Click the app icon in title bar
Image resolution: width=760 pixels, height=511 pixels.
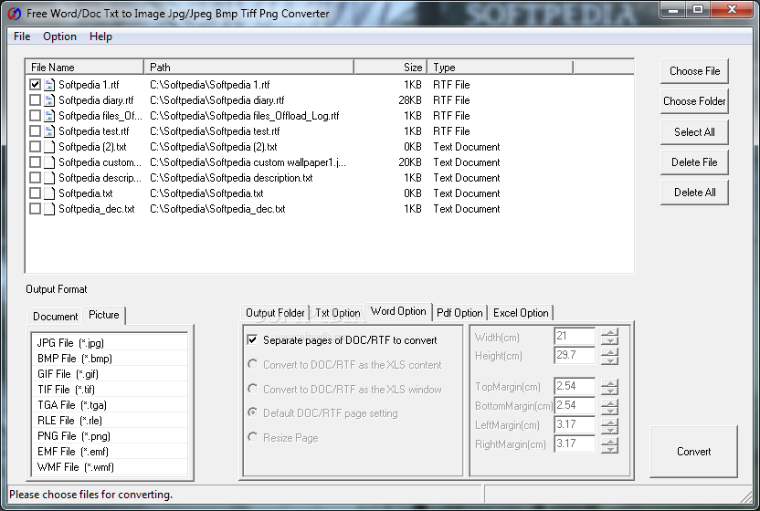coord(15,14)
